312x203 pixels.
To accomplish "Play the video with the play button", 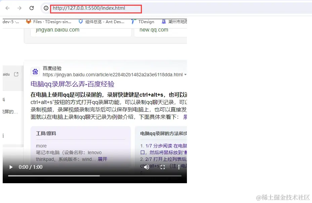I will (x=11, y=167).
